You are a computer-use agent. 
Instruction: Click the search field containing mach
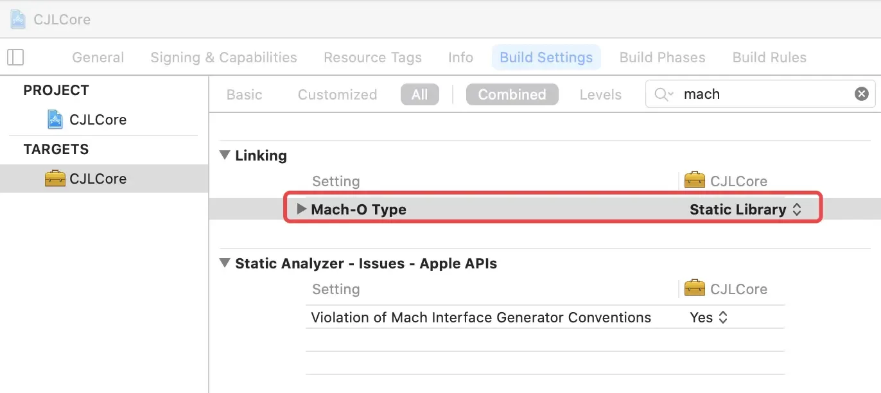[764, 94]
